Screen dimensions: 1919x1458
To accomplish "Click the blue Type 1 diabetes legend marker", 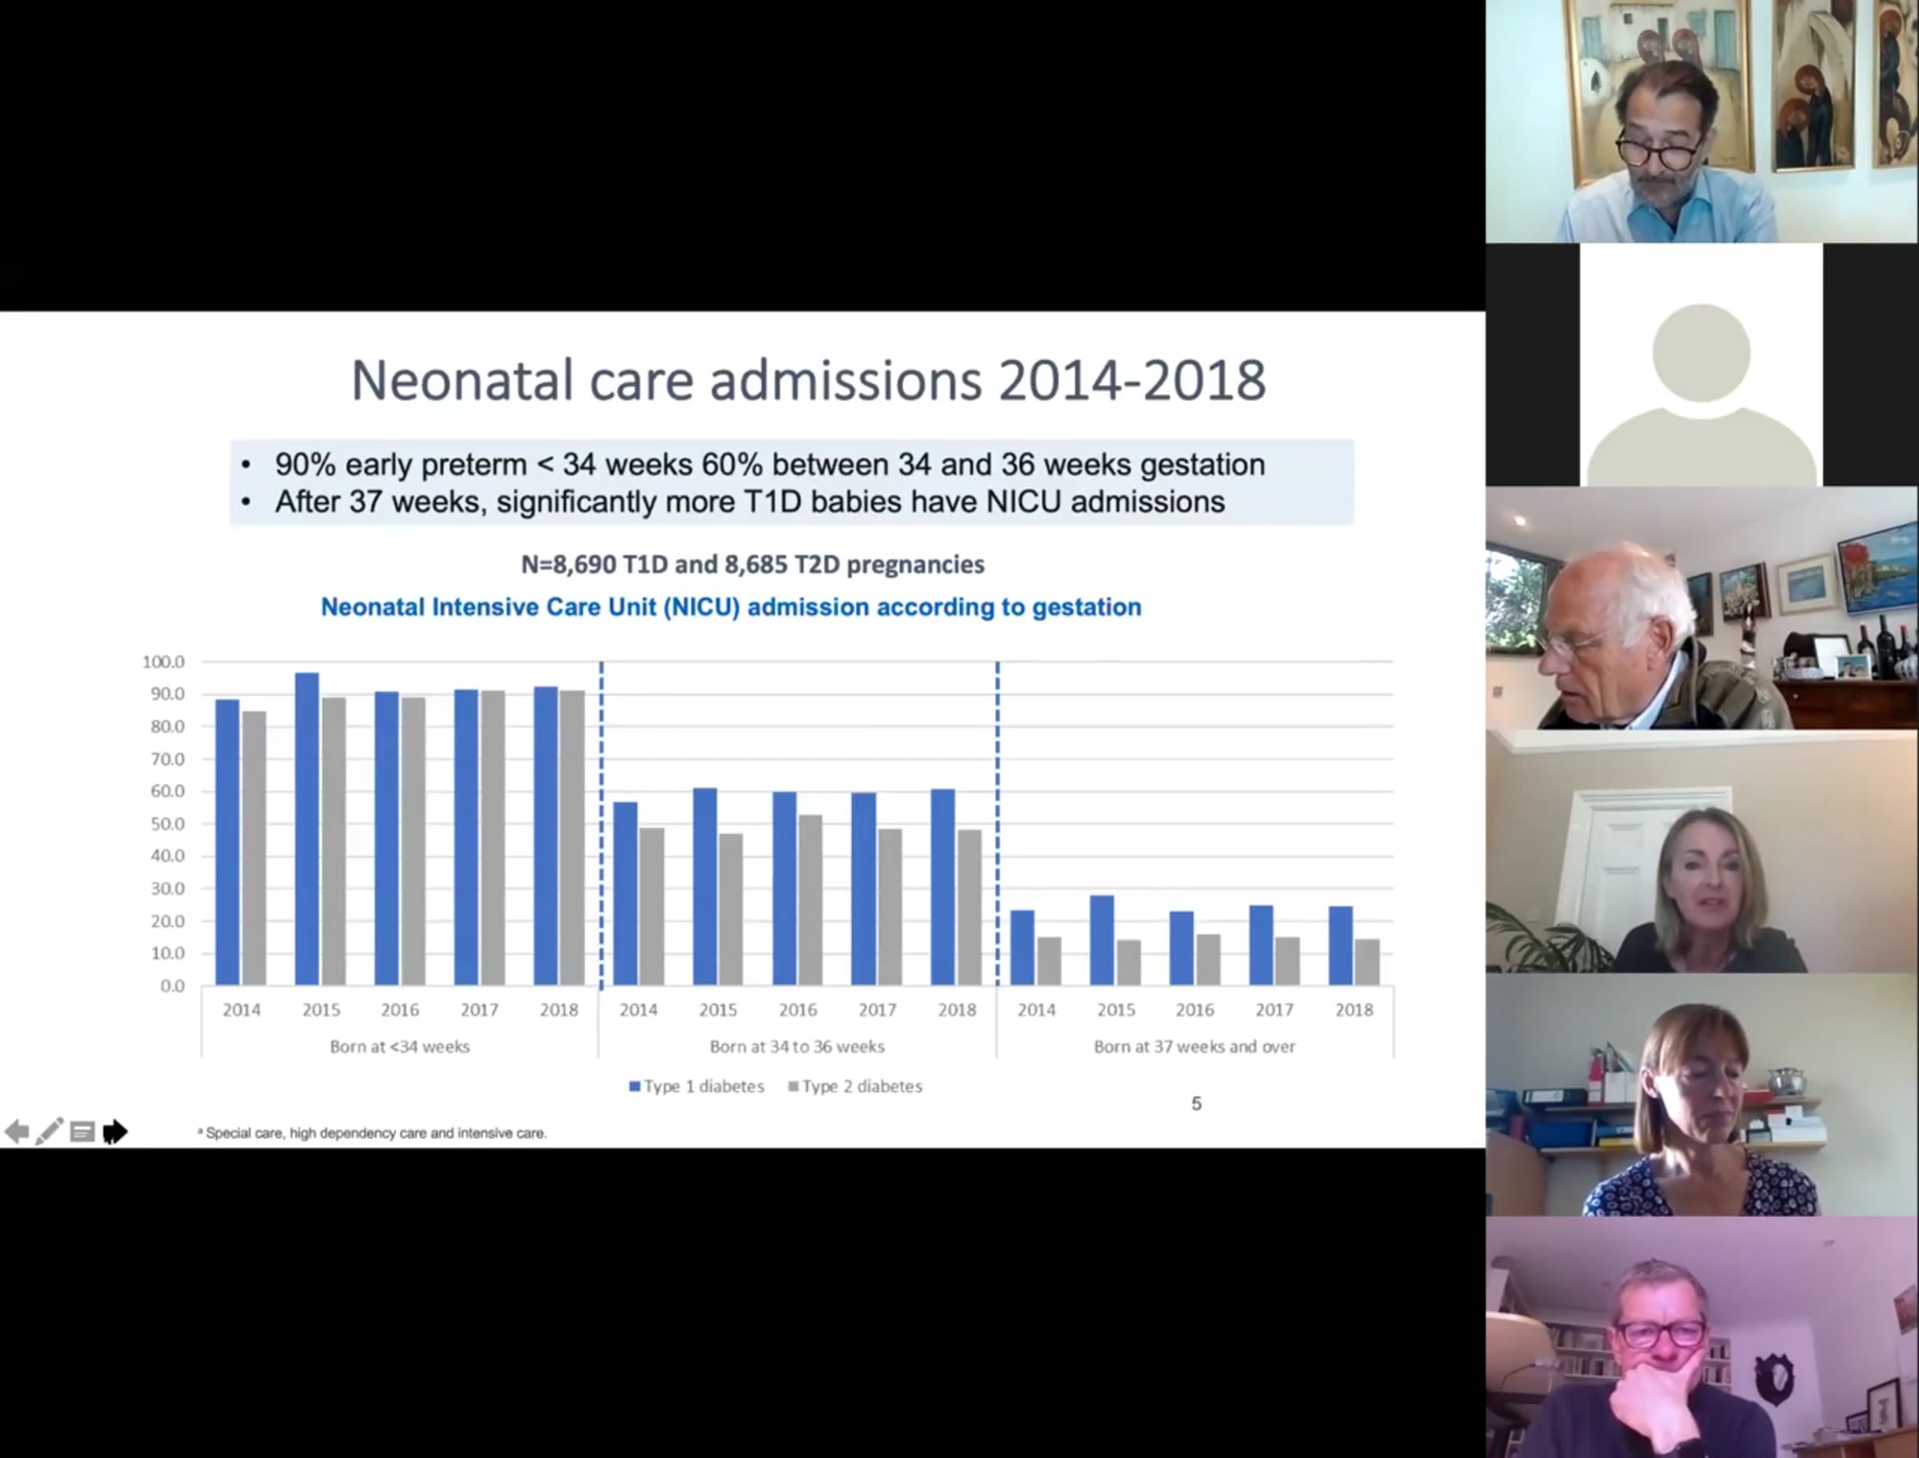I will tap(634, 1087).
